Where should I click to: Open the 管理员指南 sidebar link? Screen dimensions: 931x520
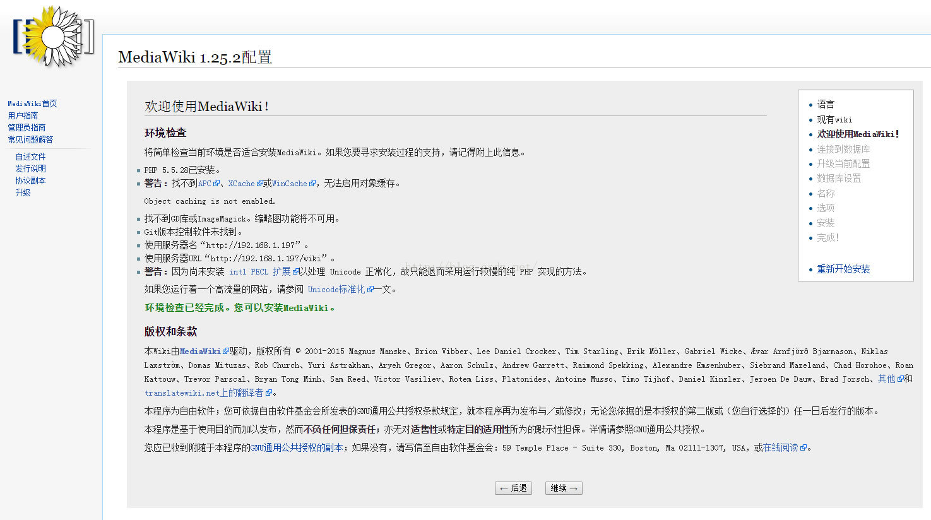click(x=27, y=127)
